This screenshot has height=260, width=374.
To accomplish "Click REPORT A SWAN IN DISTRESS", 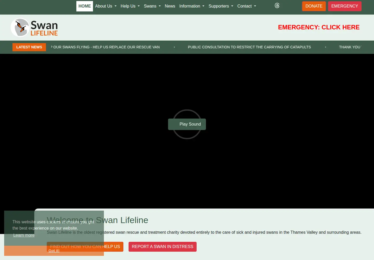I will (x=163, y=247).
